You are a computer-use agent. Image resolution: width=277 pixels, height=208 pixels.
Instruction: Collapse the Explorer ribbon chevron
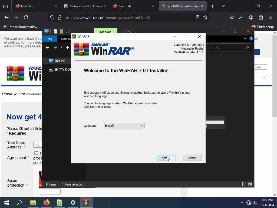coord(245,38)
